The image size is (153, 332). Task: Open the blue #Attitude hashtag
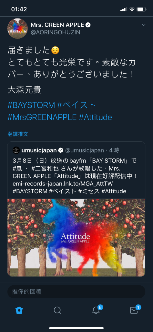[95, 117]
